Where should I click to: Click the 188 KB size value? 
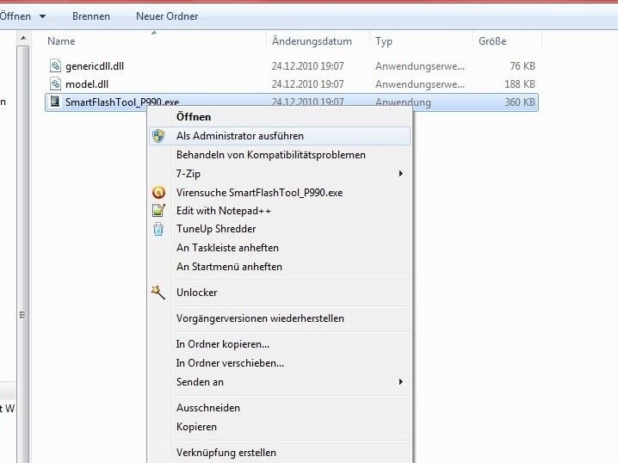point(520,84)
